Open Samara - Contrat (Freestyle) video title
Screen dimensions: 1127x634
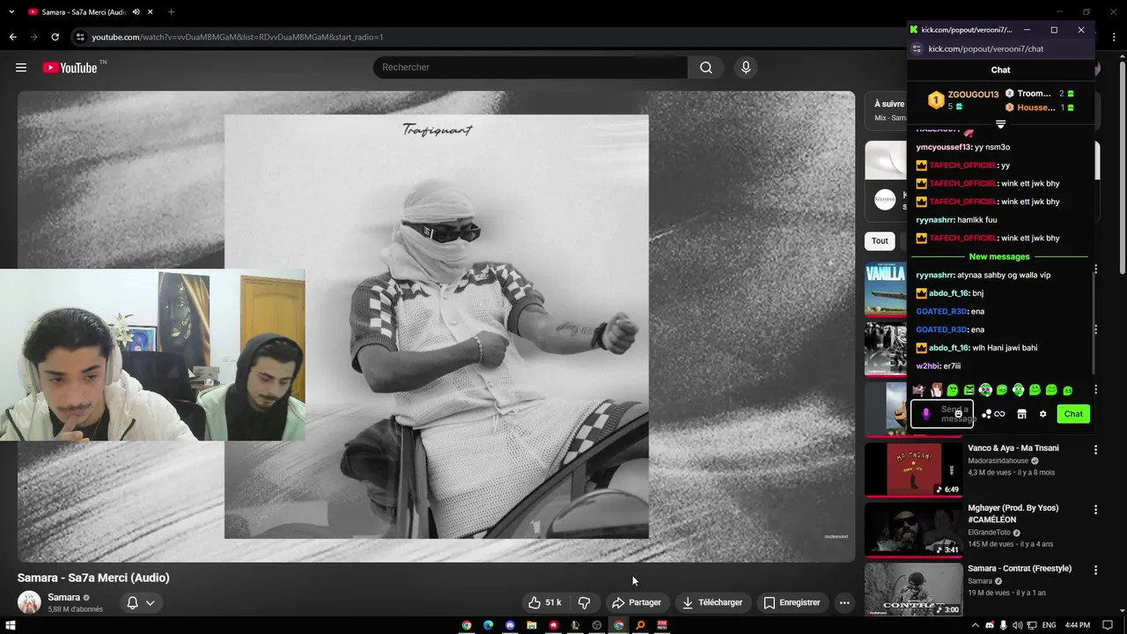[1020, 569]
